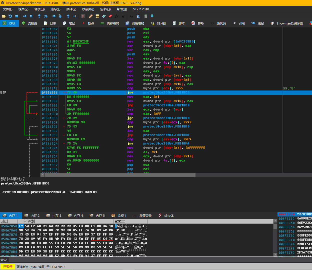Click the disassembly horizontal scrollbar

coord(120,175)
